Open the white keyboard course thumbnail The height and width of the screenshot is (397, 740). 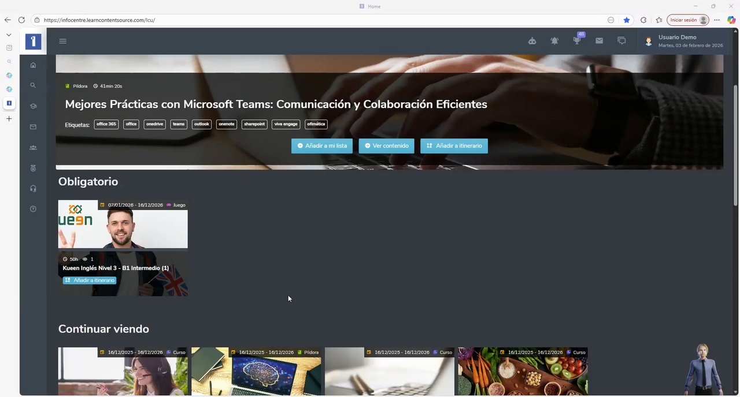(390, 372)
